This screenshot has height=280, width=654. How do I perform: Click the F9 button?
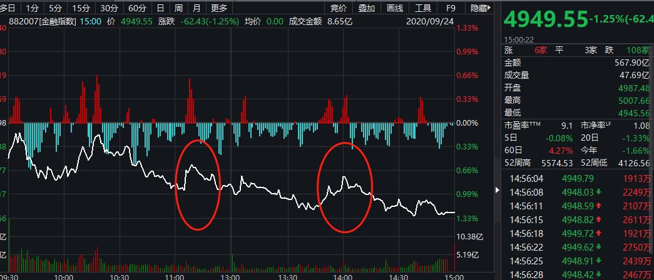coord(451,8)
